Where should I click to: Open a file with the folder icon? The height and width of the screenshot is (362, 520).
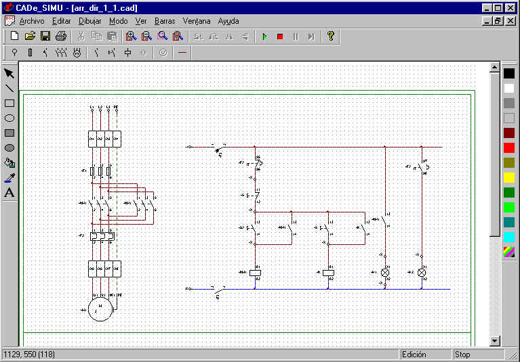tap(31, 36)
